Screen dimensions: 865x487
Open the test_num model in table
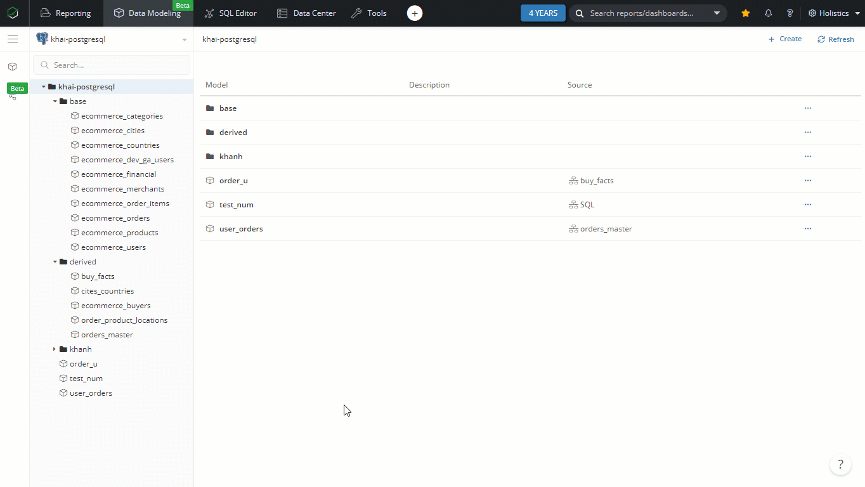click(237, 205)
